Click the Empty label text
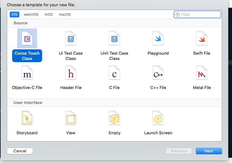The image size is (232, 163). click(114, 133)
